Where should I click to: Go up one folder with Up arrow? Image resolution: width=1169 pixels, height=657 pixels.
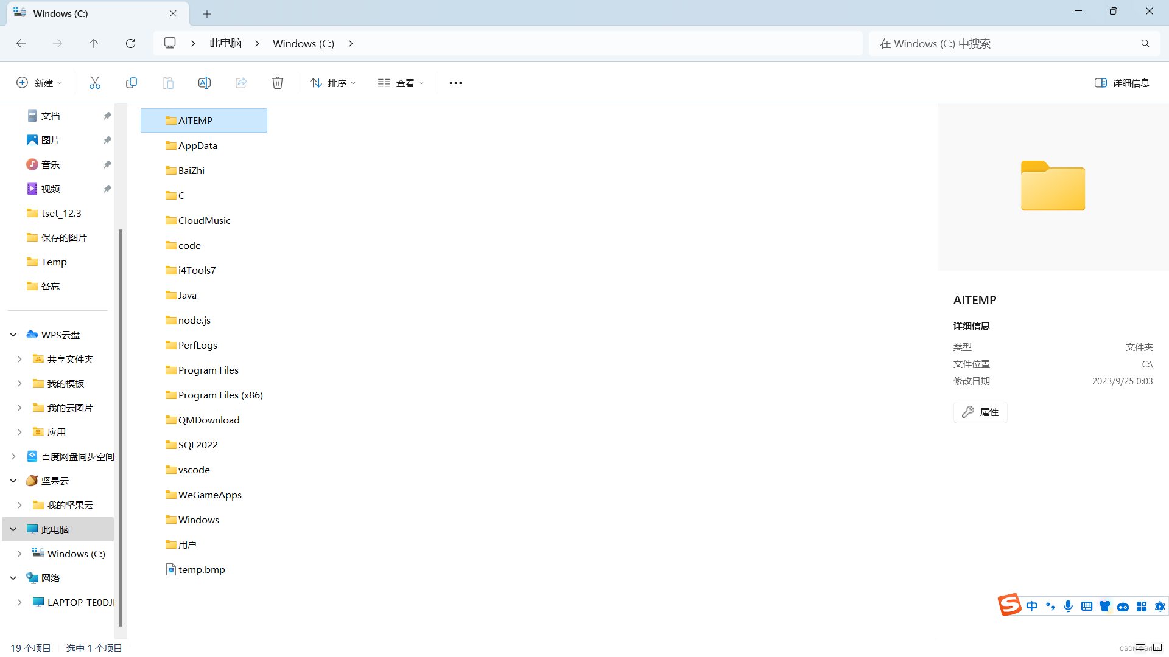pyautogui.click(x=94, y=43)
